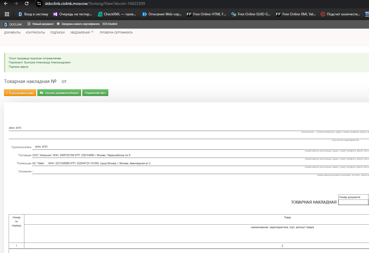Click the 'К редактированию' button
Viewport: 369px width, 253px height.
coord(20,93)
